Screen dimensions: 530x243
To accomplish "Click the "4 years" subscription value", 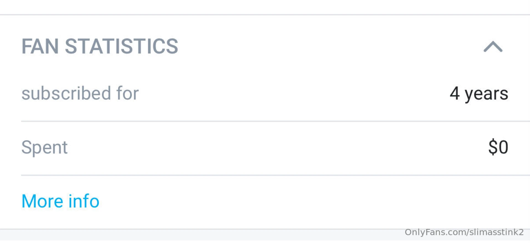I will click(479, 94).
